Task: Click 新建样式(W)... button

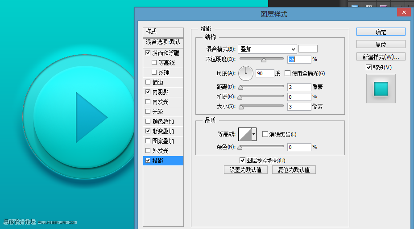Action: pyautogui.click(x=381, y=56)
